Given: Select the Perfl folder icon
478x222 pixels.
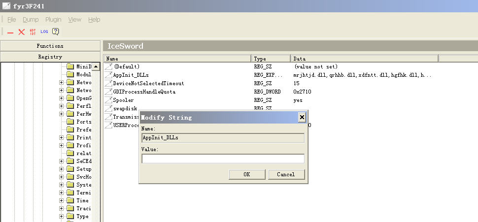Looking at the screenshot, I should (70, 106).
